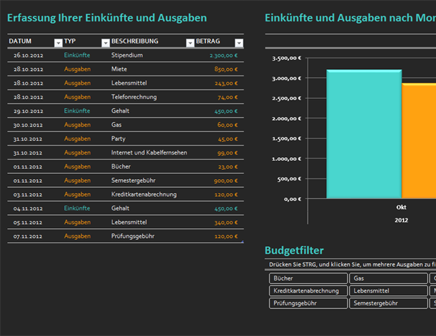Click the '23,00 €' amount cell

tap(228, 167)
